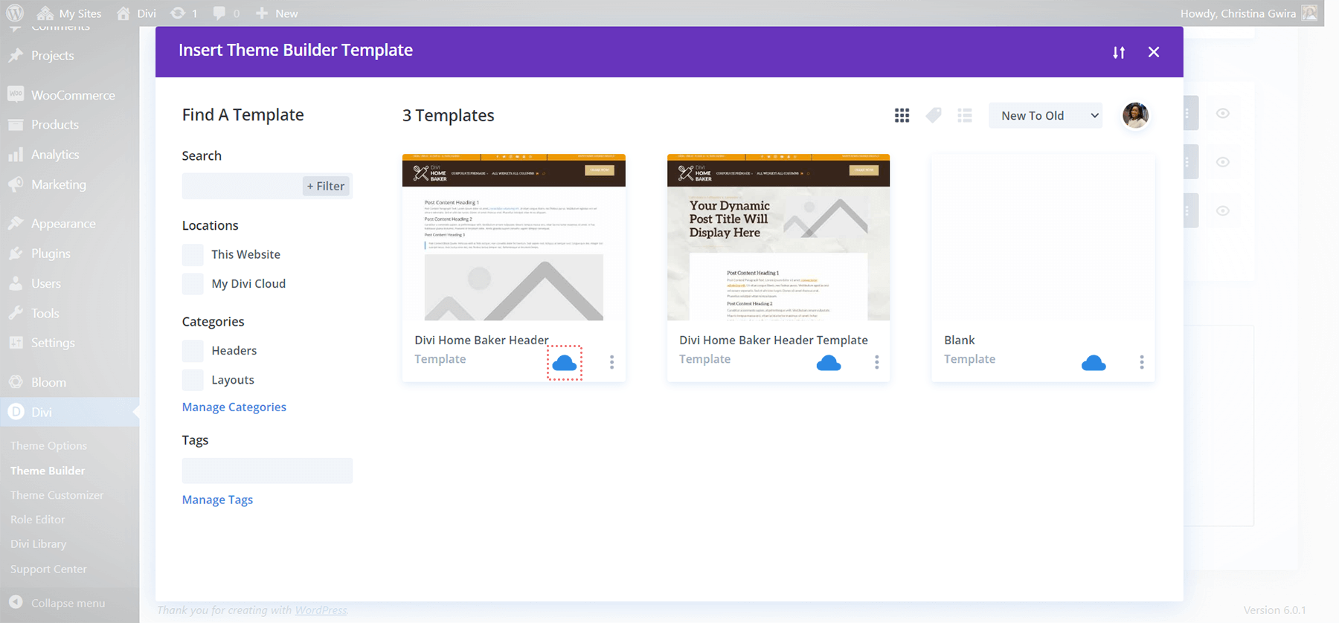
Task: Select the Divi Home Baker Header thumbnail
Action: (514, 237)
